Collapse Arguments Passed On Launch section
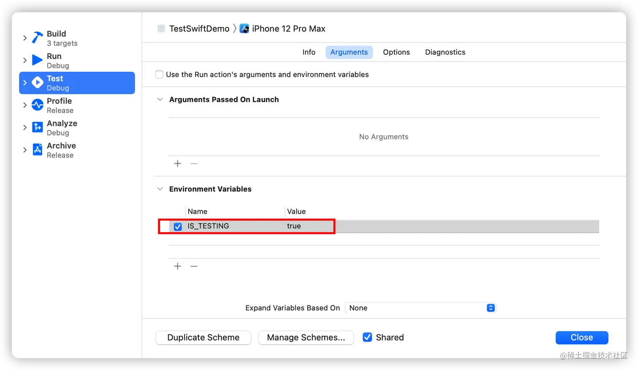The width and height of the screenshot is (638, 370). click(x=160, y=100)
